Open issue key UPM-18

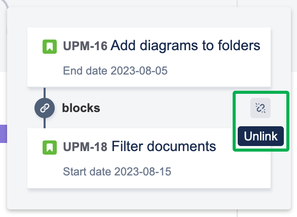click(x=85, y=147)
